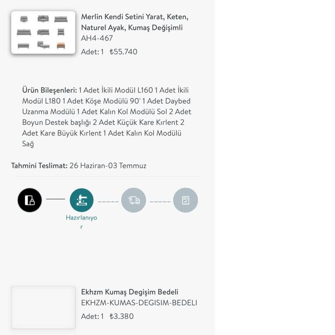Click the solid progress line after first step
Screen dimensions: 335x335
[x=55, y=199]
